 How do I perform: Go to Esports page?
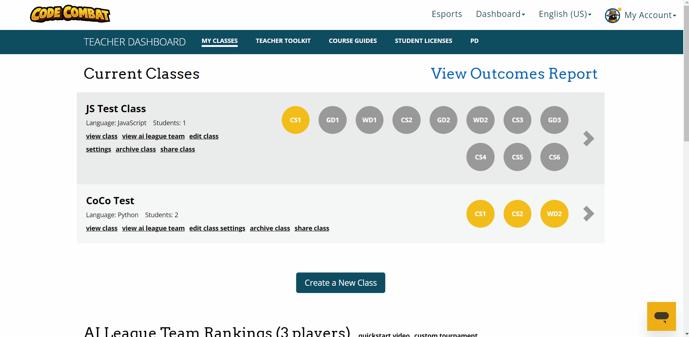click(447, 14)
